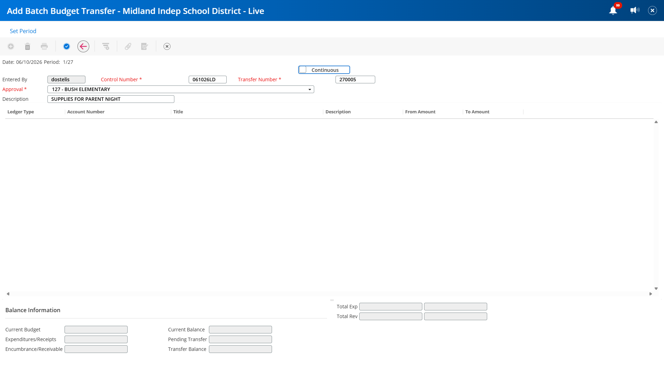Close the window with header X icon
Image resolution: width=664 pixels, height=376 pixels.
click(x=652, y=10)
